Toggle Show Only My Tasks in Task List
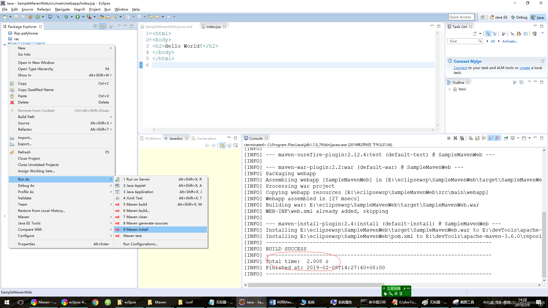This screenshot has height=308, width=548. click(519, 34)
